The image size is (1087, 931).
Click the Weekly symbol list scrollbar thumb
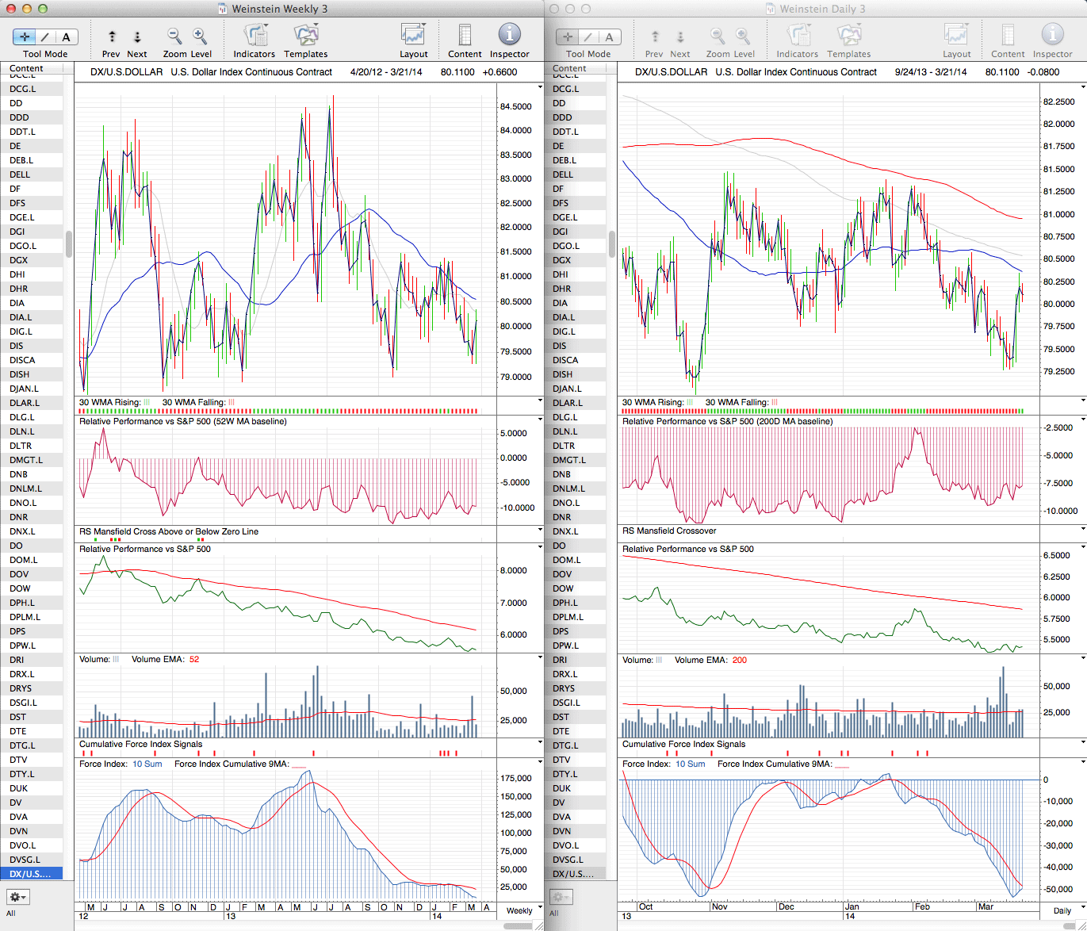tap(69, 243)
